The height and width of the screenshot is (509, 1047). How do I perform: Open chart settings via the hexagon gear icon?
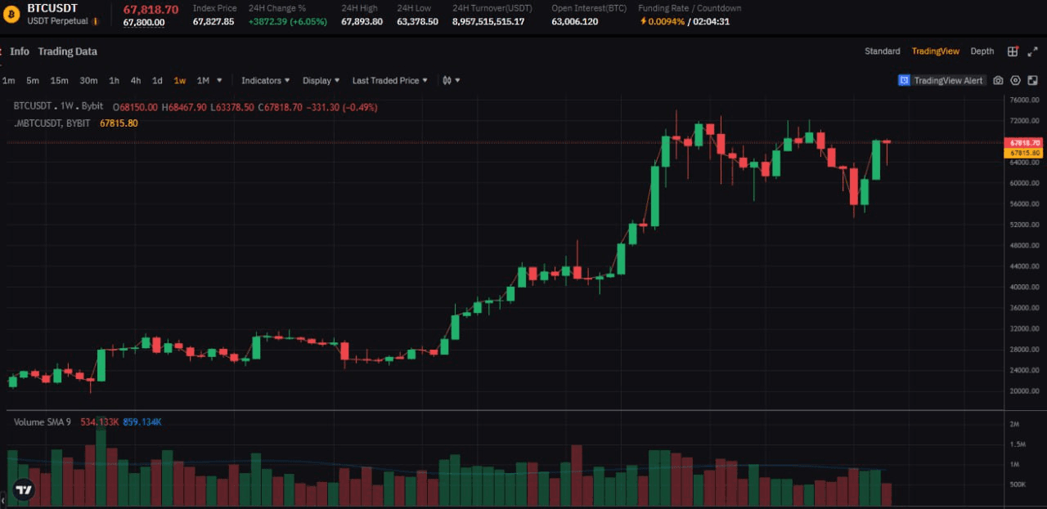point(1015,81)
